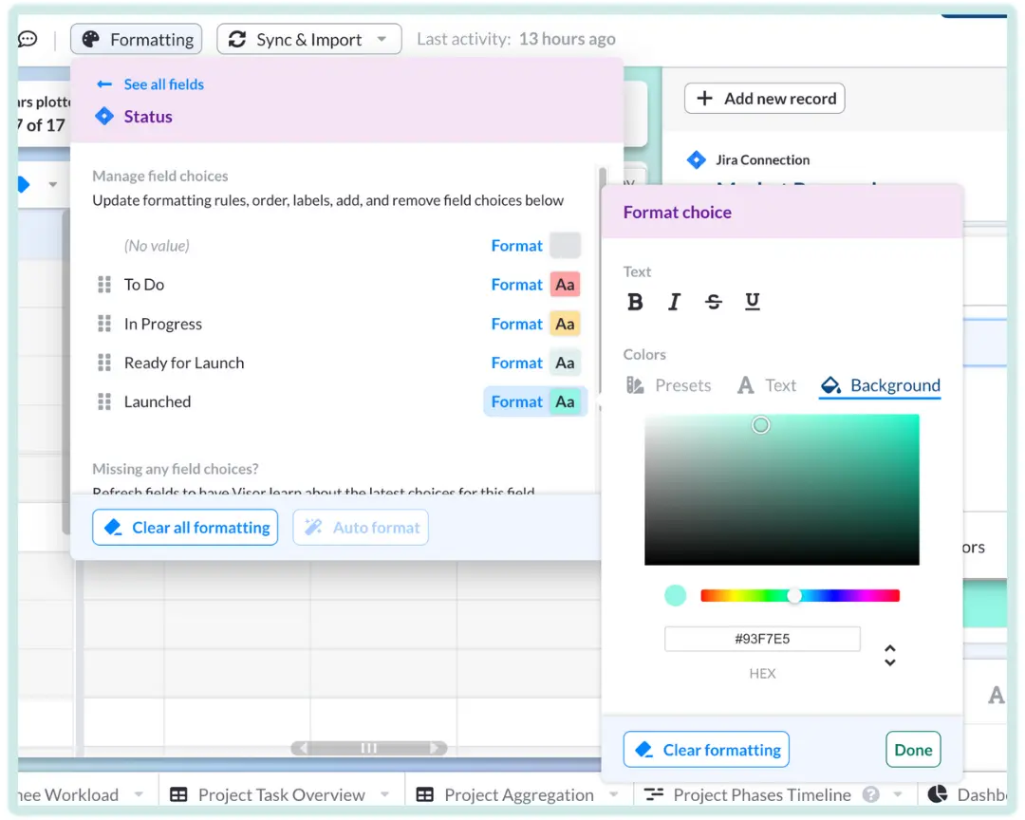Switch to the Text color tab

[767, 385]
